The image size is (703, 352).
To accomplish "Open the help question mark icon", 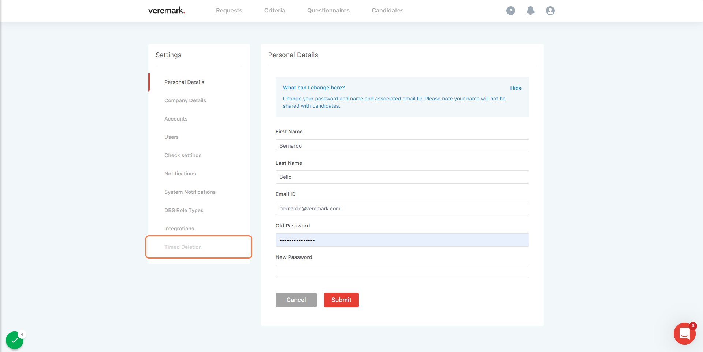I will pyautogui.click(x=510, y=11).
